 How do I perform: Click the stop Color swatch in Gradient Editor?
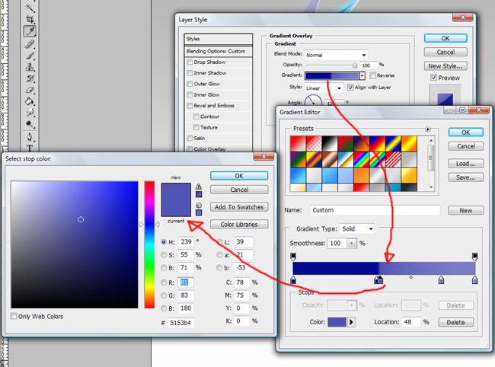(336, 322)
